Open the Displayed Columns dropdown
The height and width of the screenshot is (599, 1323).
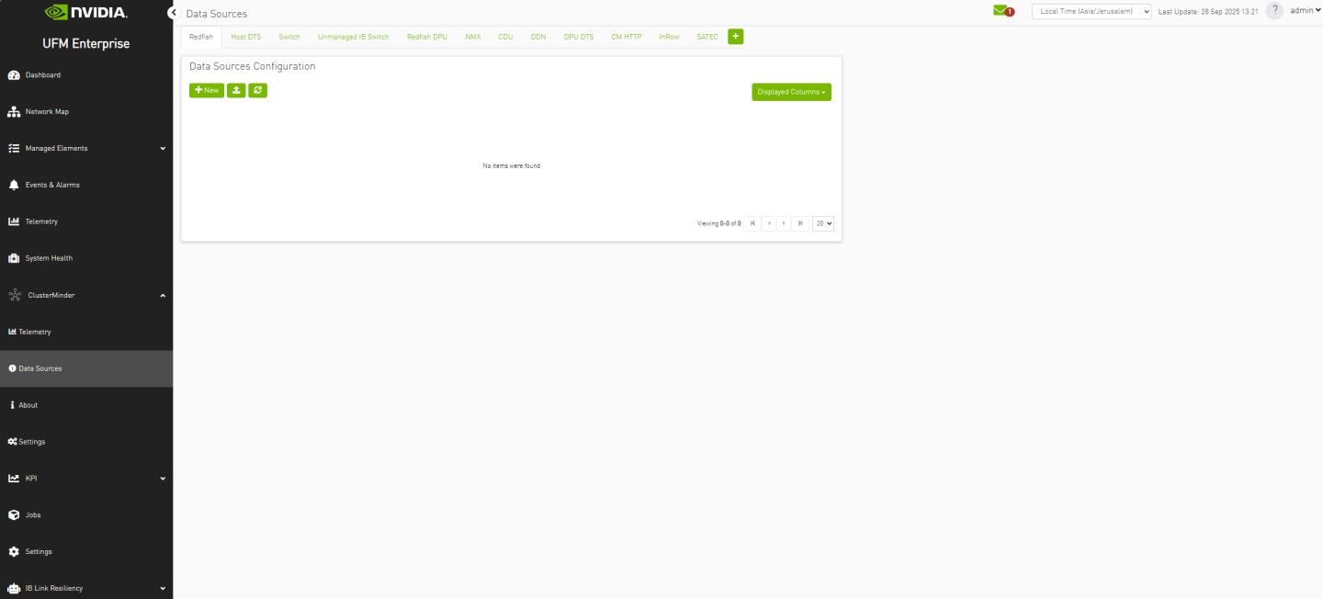pyautogui.click(x=791, y=92)
